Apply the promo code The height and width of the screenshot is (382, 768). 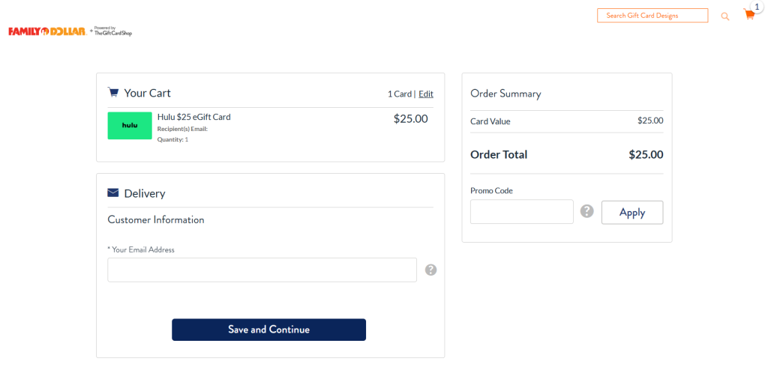pyautogui.click(x=632, y=212)
